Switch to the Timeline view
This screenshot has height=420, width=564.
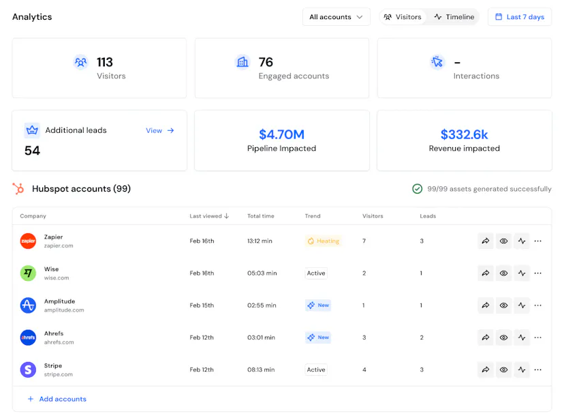pos(452,16)
